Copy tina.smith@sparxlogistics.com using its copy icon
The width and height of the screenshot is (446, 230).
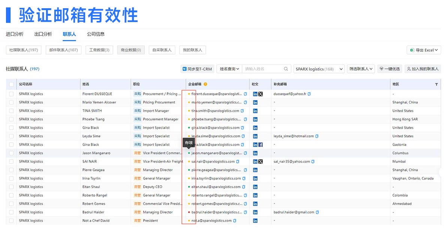tap(242, 111)
